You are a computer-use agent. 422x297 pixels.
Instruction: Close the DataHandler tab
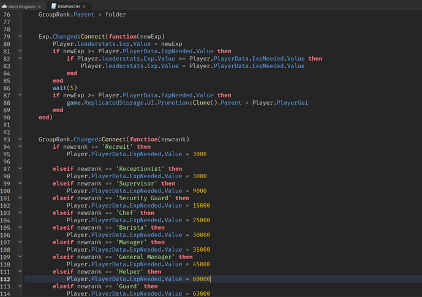(84, 7)
